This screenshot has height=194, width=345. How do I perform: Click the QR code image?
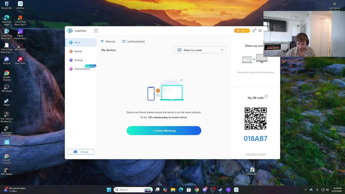[256, 119]
